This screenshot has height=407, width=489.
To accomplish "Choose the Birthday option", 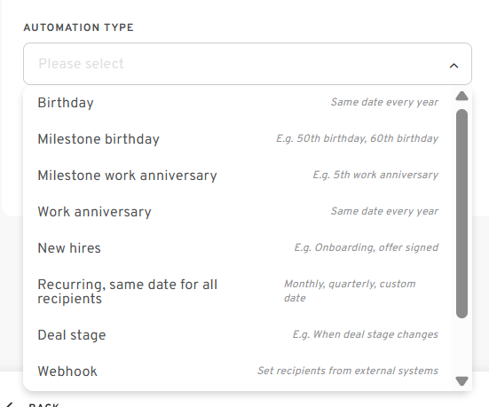I will tap(238, 103).
